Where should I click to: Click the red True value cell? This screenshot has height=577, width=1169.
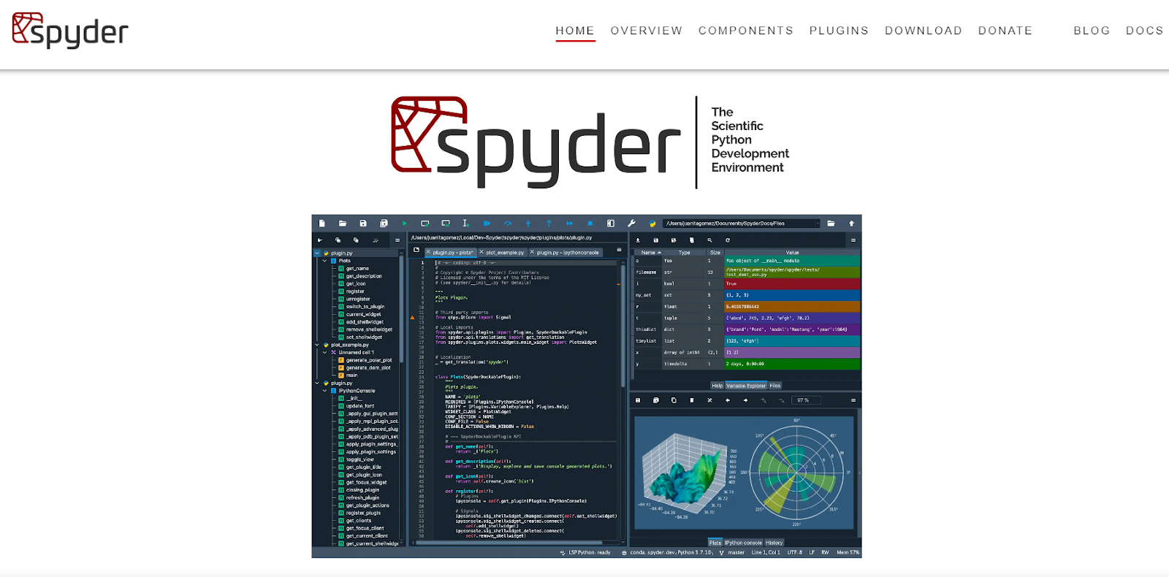click(x=792, y=283)
